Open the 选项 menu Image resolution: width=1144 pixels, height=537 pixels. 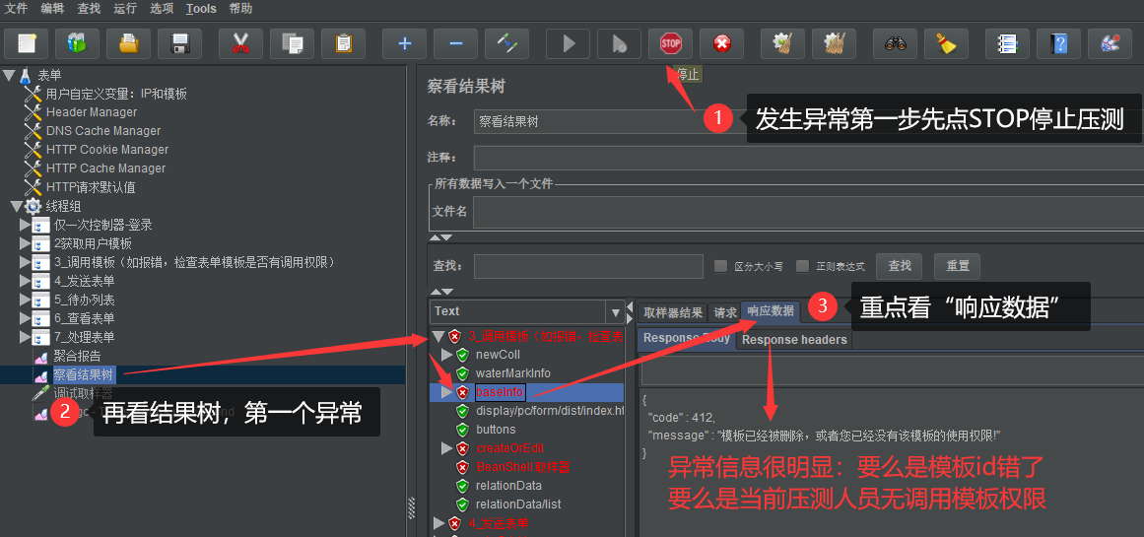coord(162,9)
